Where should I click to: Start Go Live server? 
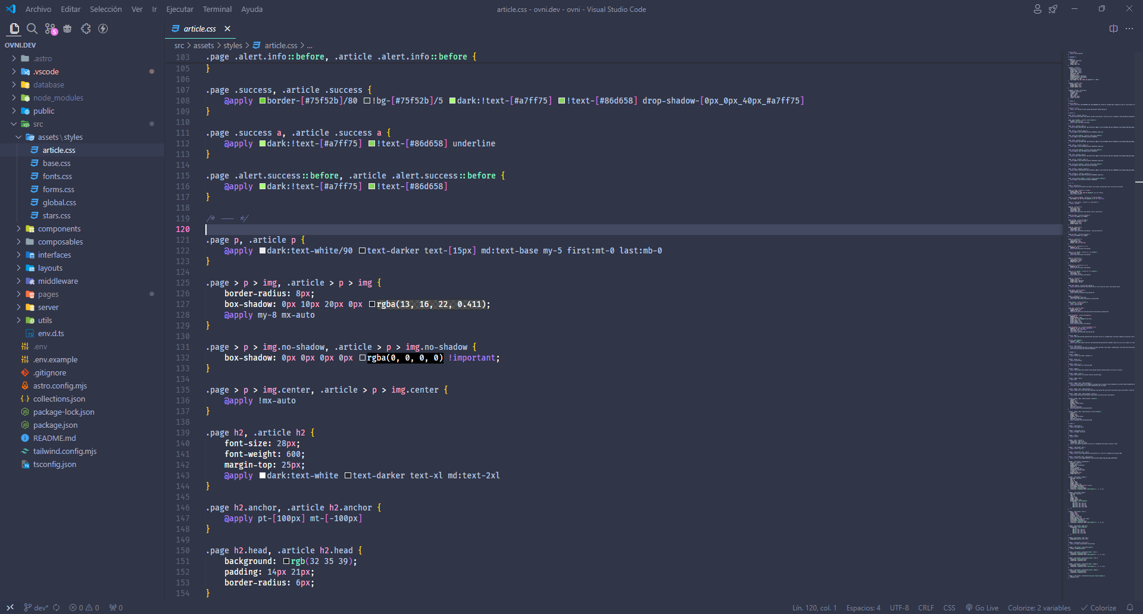point(982,607)
